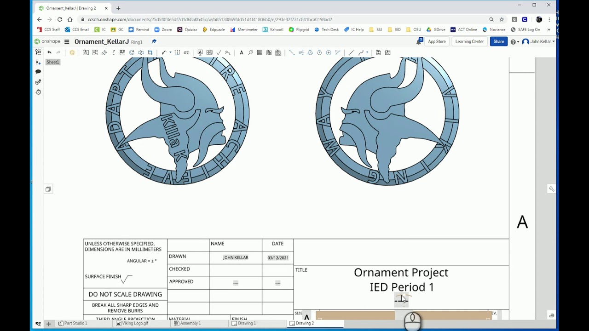Screen dimensions: 589x331
Task: Select the right mirrored Viking ornament view
Action: point(387,120)
